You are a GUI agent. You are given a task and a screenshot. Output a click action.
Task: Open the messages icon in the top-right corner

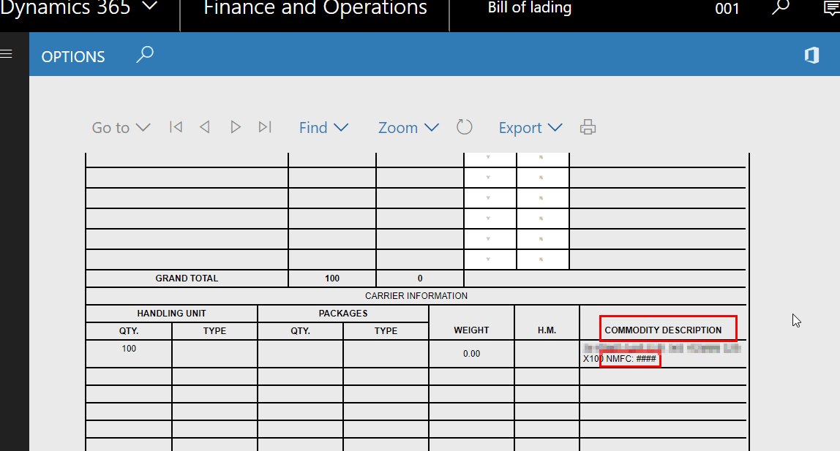(x=830, y=7)
